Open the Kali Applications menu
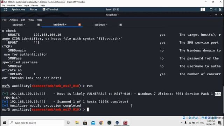Image resolution: width=224 pixels, height=126 pixels. pos(18,9)
